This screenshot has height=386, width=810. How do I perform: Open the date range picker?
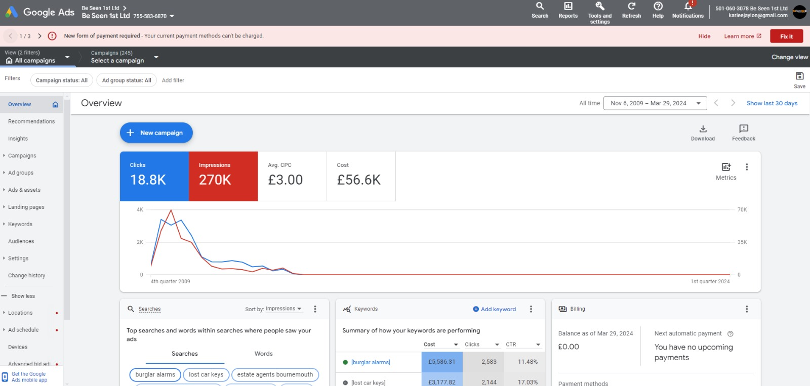tap(655, 103)
